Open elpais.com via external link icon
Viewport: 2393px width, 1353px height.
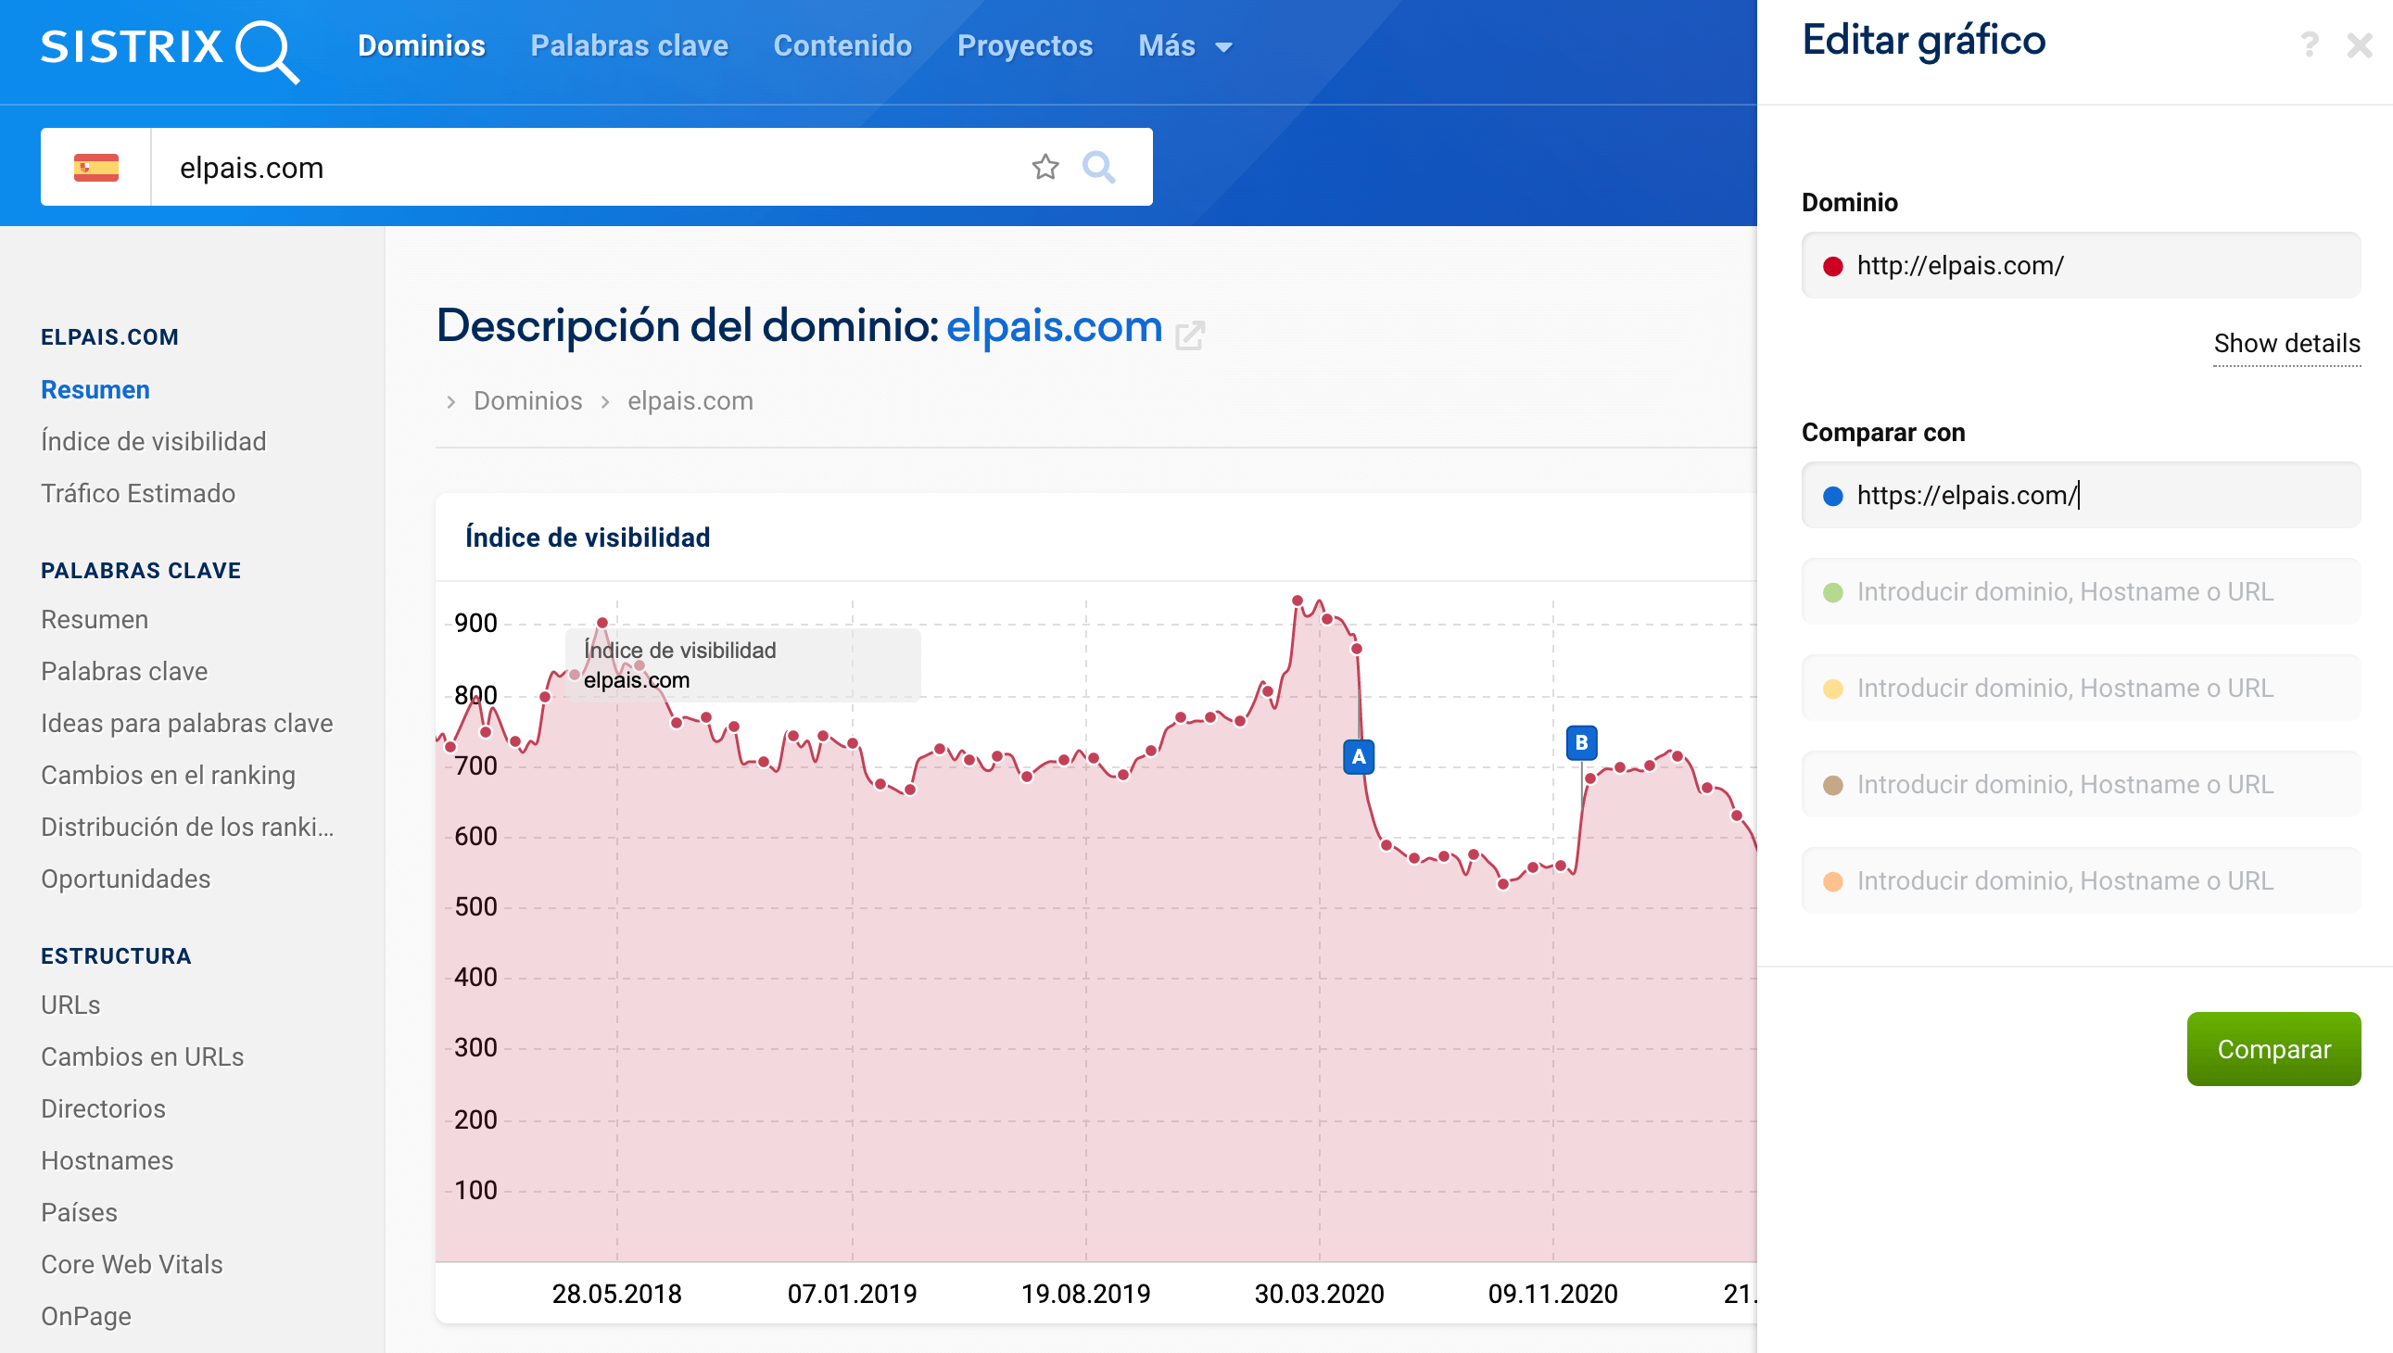click(1189, 335)
